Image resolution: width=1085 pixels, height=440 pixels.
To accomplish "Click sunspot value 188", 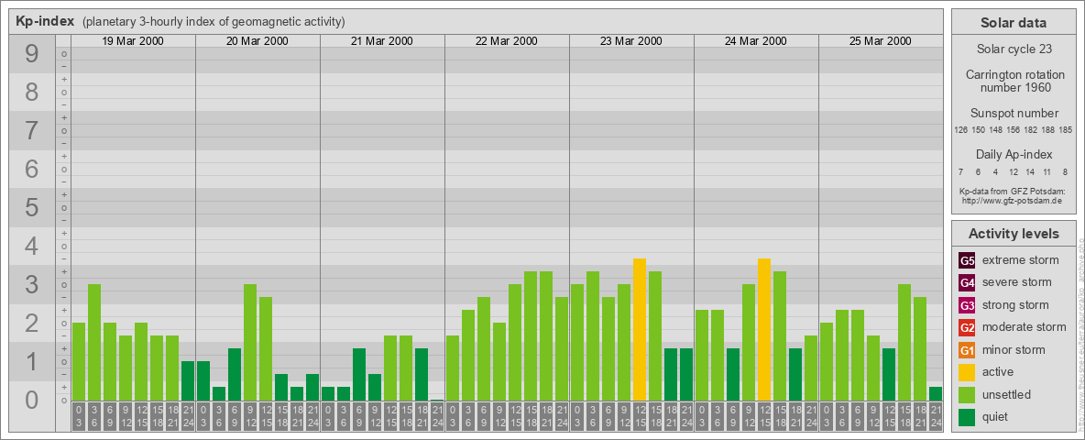I will 1047,130.
